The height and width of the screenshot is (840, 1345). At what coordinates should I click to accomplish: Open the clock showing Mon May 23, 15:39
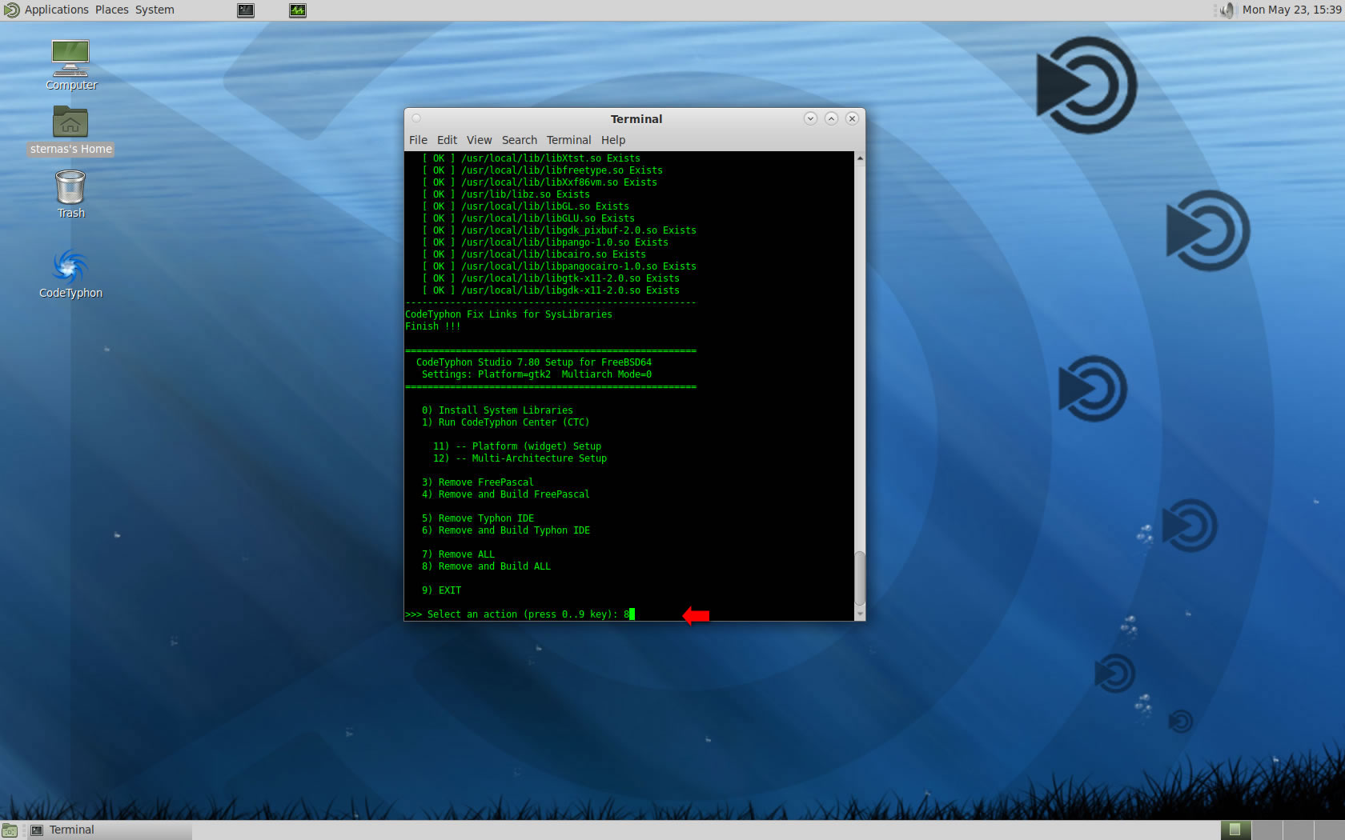click(1291, 10)
